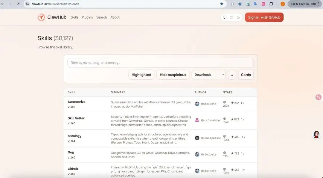
Task: Open the Gog skill link
Action: click(x=71, y=152)
